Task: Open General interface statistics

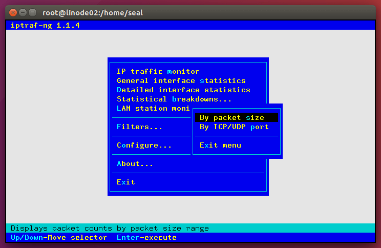Action: click(x=181, y=80)
